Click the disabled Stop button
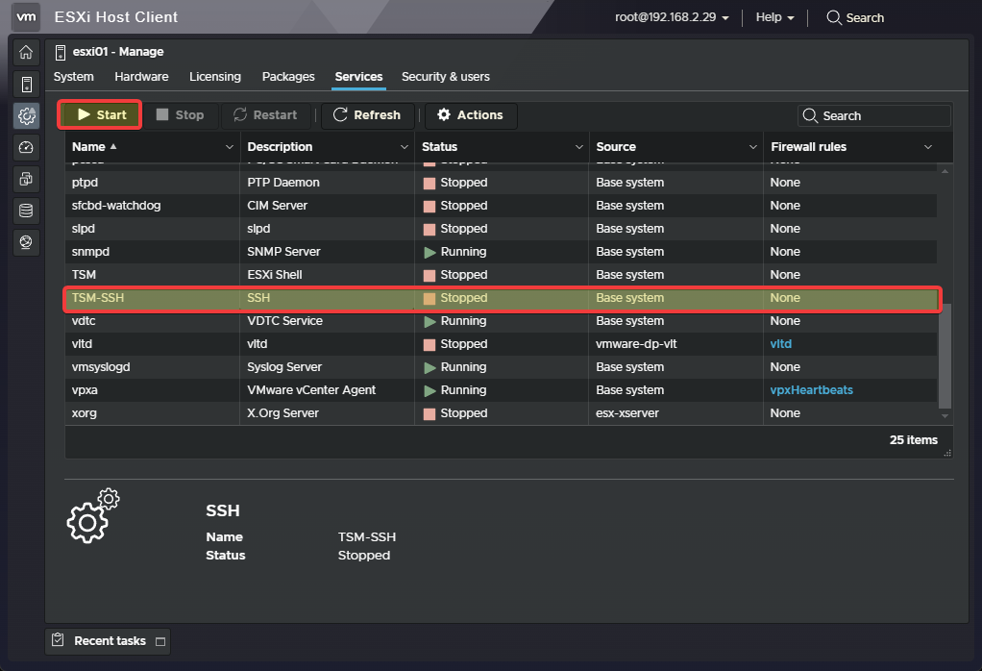 (x=181, y=115)
